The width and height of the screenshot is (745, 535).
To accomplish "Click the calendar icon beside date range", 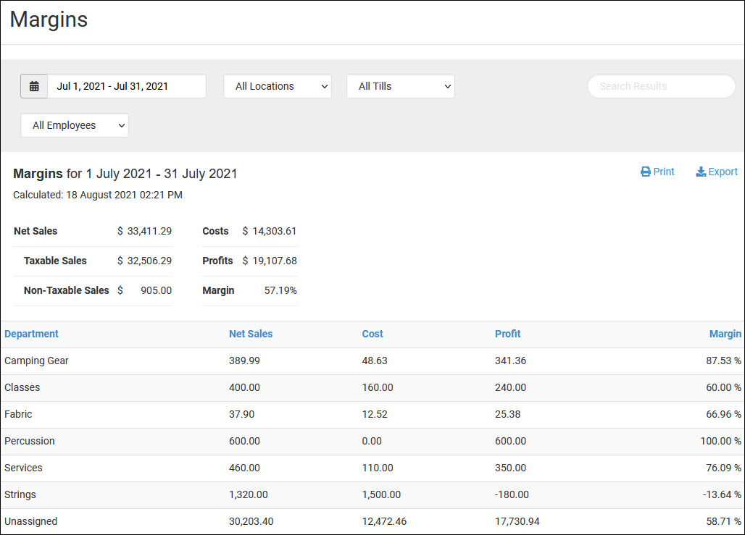I will 34,86.
